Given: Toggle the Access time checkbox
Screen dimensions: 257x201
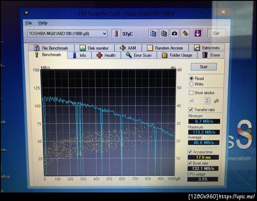Looking at the screenshot, I should click(190, 152).
